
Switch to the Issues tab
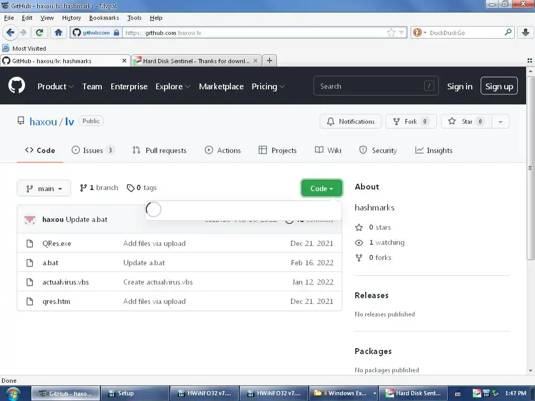[x=93, y=150]
